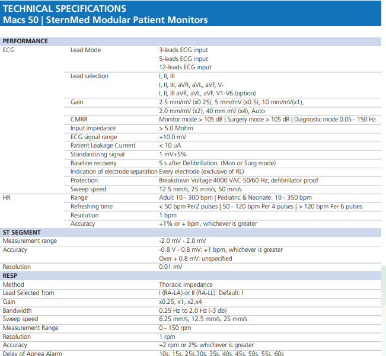Click 'Over + 0.8 mV: unspecified' text
The height and width of the screenshot is (356, 386).
[x=196, y=259]
